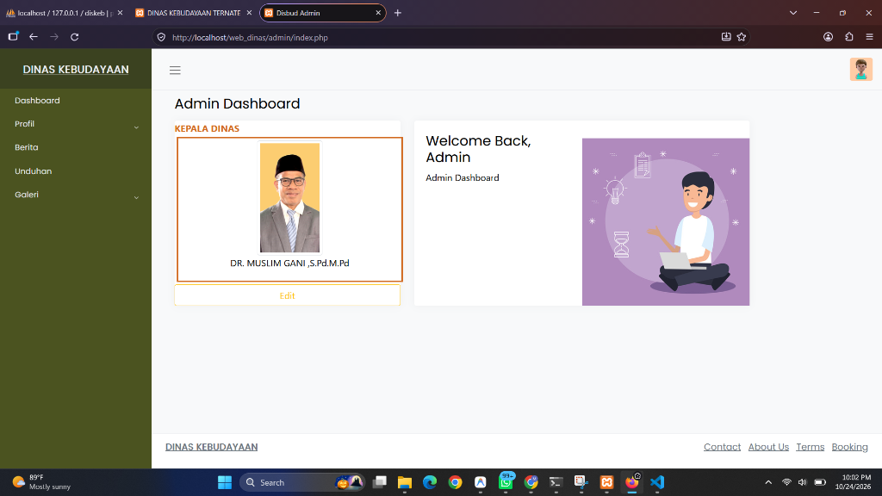Open the Firefox account icon
The image size is (882, 496).
pyautogui.click(x=828, y=37)
